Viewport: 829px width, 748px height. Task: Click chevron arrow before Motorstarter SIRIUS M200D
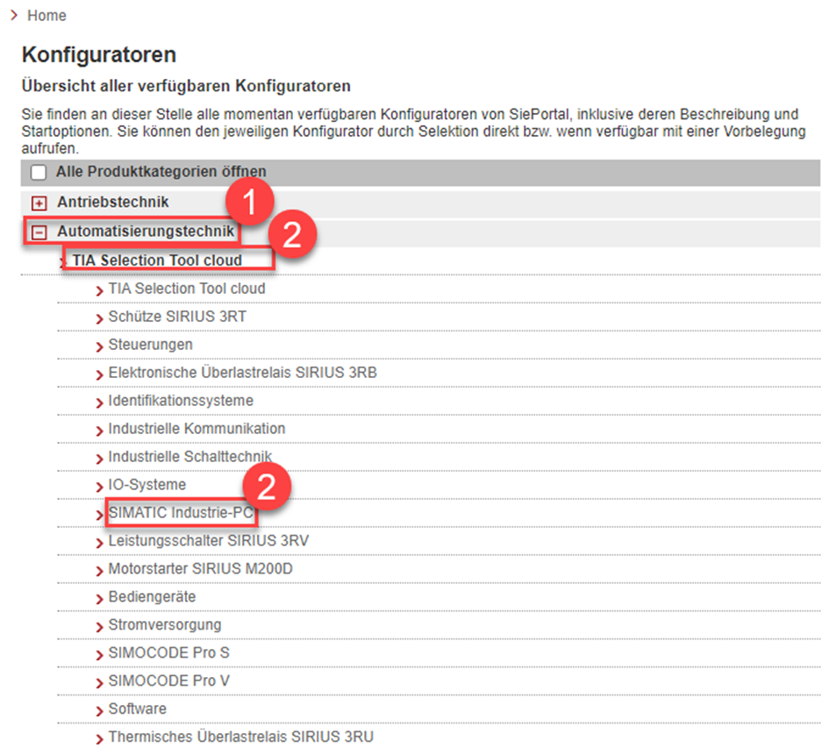click(x=99, y=570)
